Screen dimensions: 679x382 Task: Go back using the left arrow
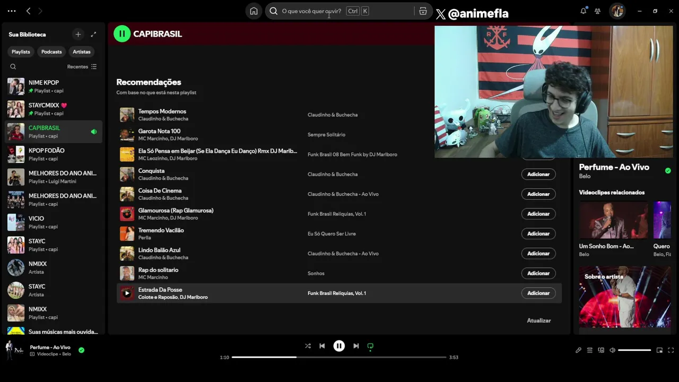[x=29, y=11]
